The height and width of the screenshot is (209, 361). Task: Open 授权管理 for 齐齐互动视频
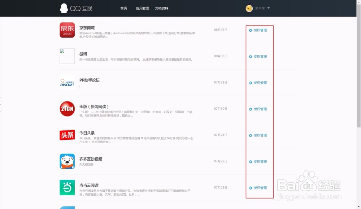(260, 161)
